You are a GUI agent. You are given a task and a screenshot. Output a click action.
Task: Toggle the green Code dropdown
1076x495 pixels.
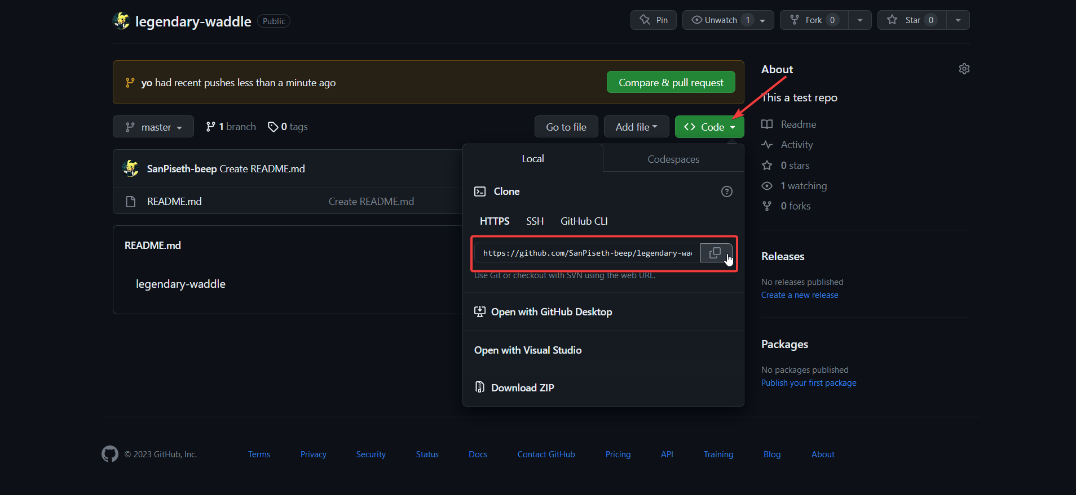point(709,127)
